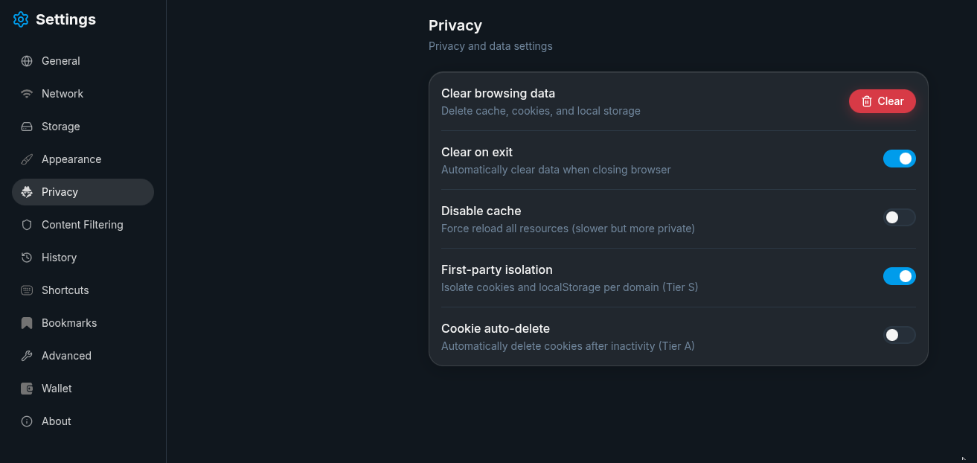Click the globe icon beside General
The height and width of the screenshot is (463, 977).
tap(27, 61)
